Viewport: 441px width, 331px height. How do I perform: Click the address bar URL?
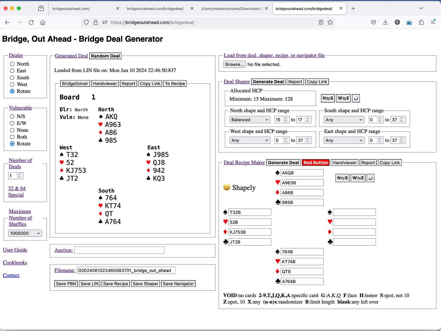pos(152,22)
